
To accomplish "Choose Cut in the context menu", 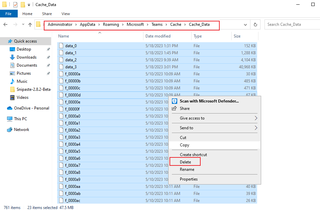I will pos(215,138).
